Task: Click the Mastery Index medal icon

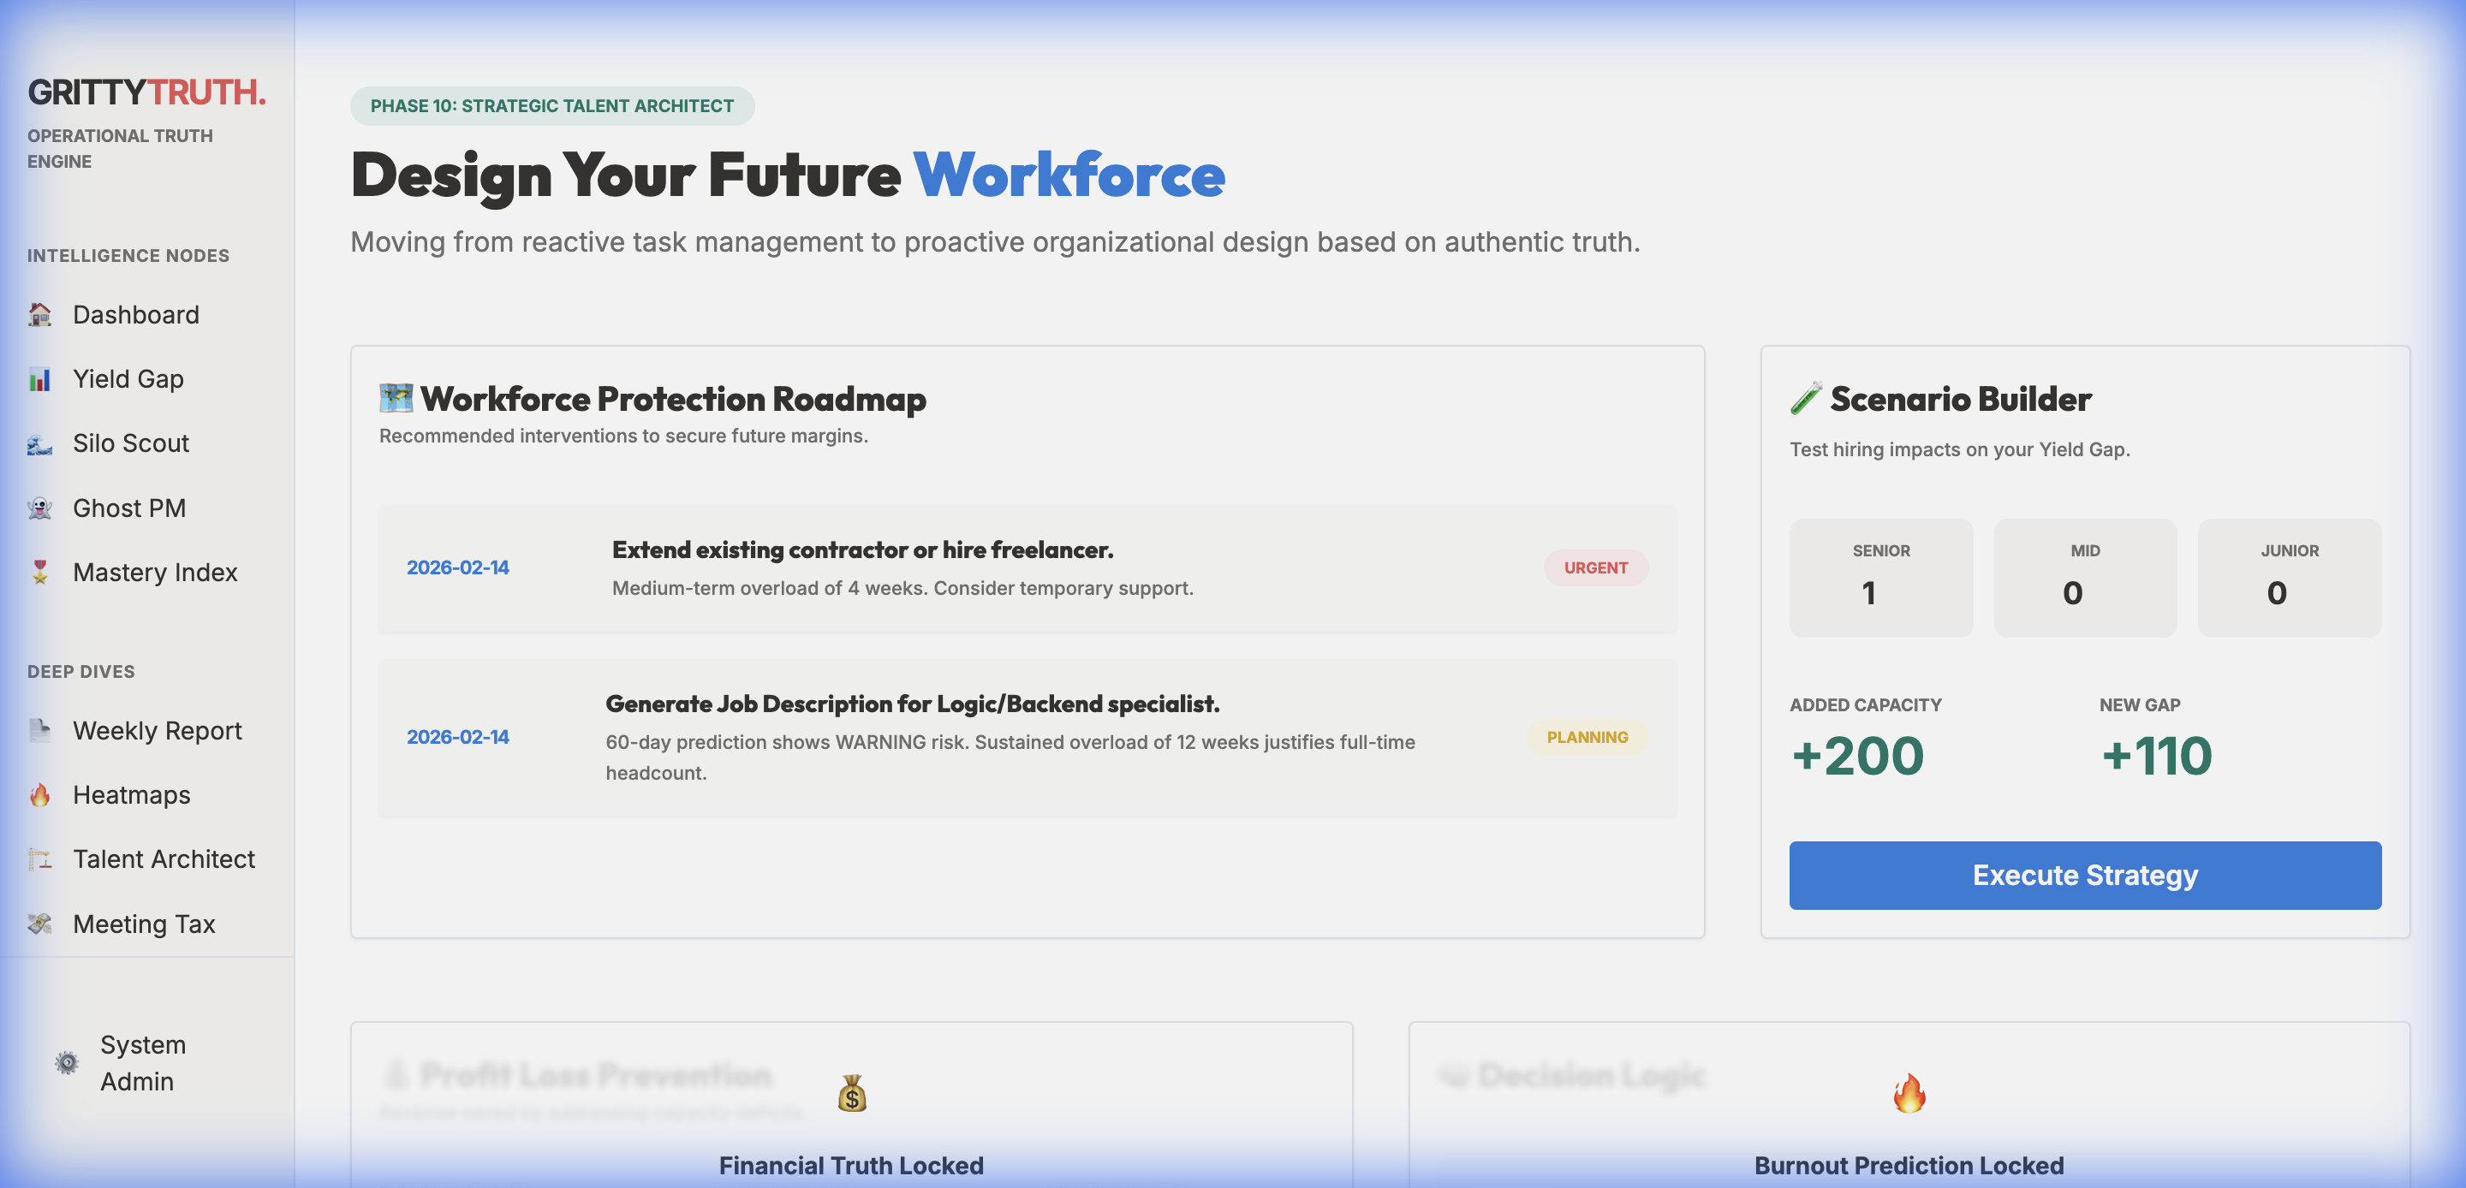Action: (39, 572)
